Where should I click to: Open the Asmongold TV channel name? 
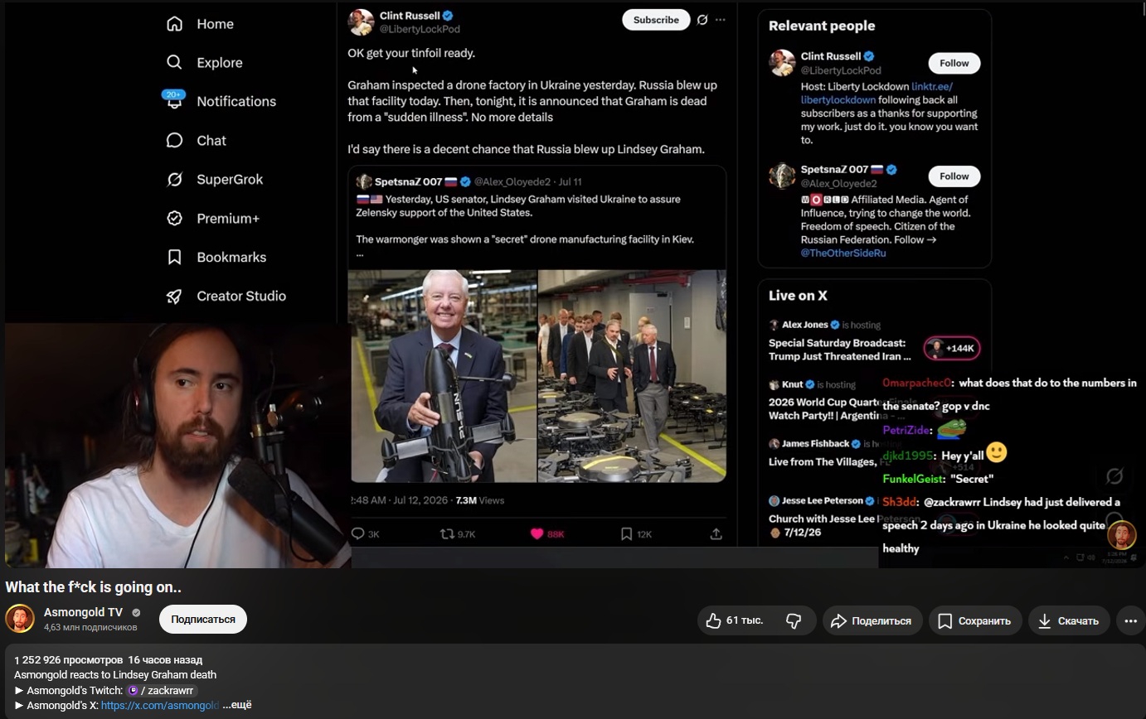(x=83, y=612)
